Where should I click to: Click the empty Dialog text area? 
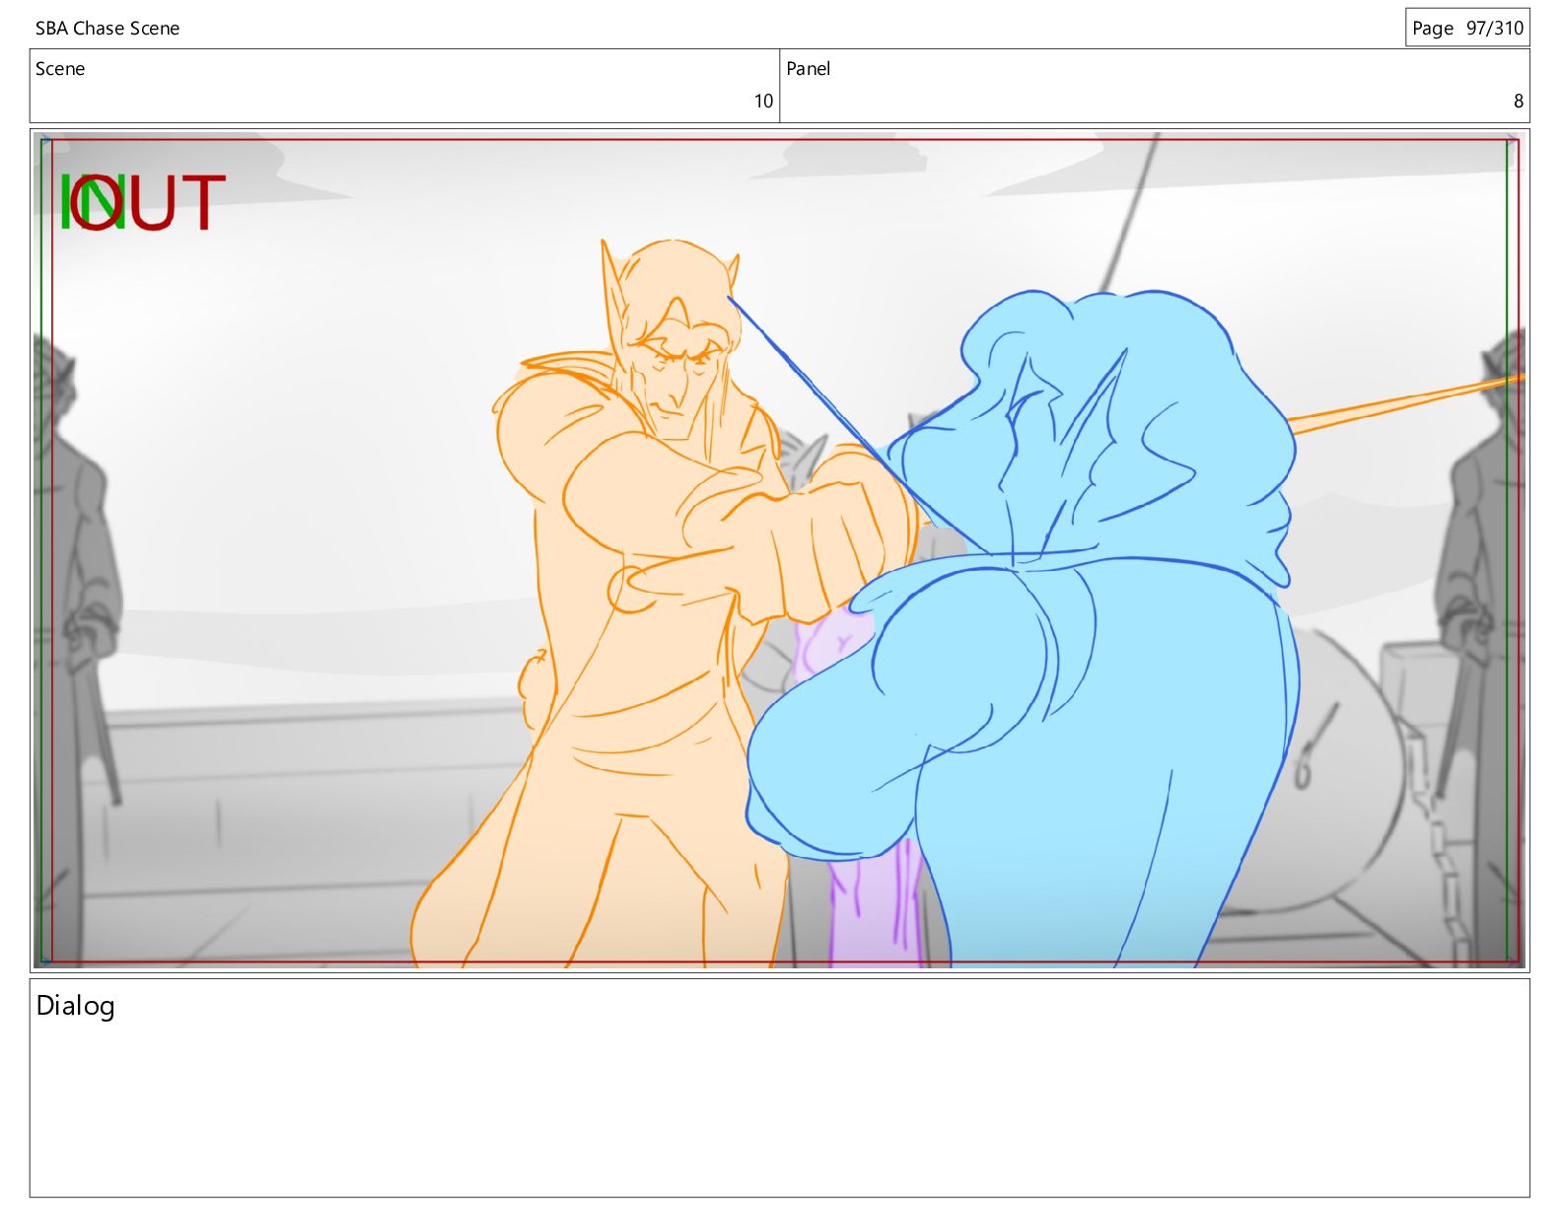780,1089
